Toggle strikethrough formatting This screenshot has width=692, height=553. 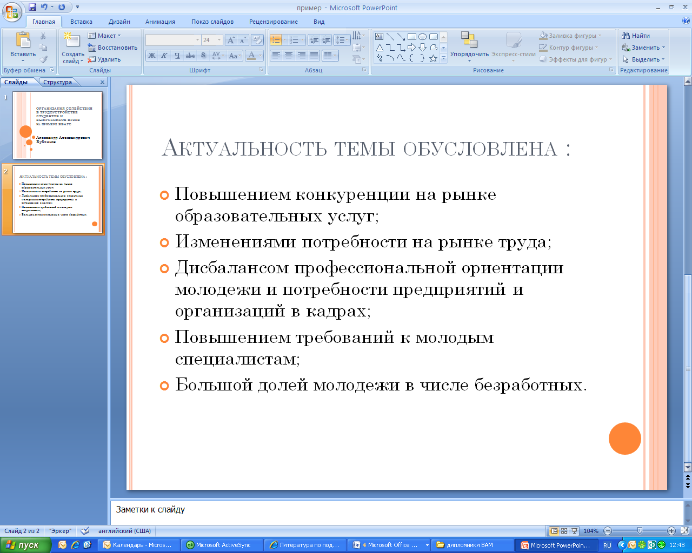point(190,56)
